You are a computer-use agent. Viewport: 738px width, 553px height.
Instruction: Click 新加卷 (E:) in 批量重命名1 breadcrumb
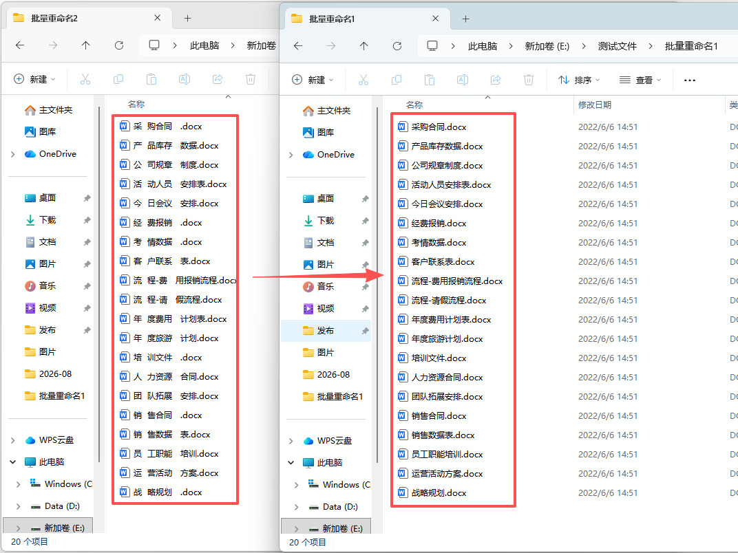click(547, 46)
